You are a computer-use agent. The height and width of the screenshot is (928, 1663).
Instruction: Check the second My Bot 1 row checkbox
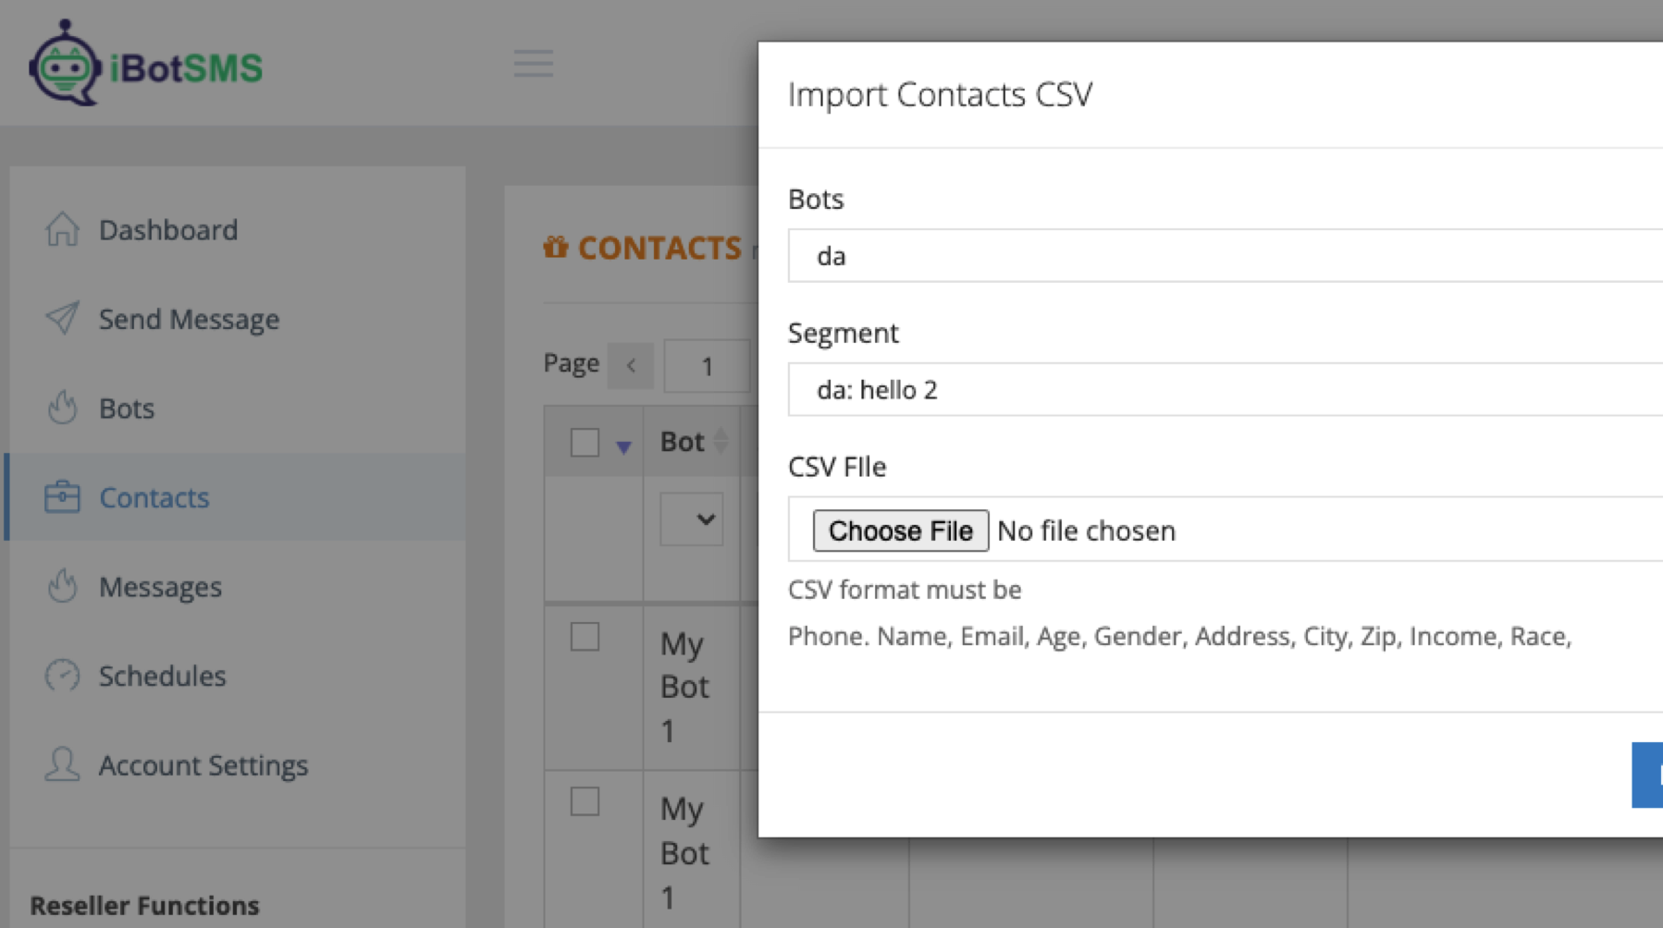tap(585, 801)
